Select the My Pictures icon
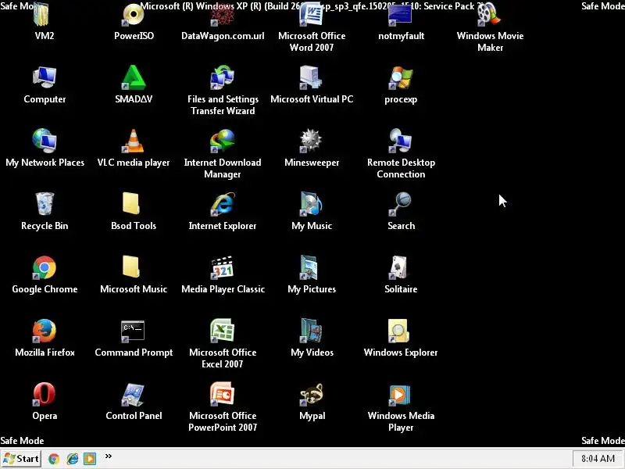Viewport: 625px width, 469px height. [310, 267]
